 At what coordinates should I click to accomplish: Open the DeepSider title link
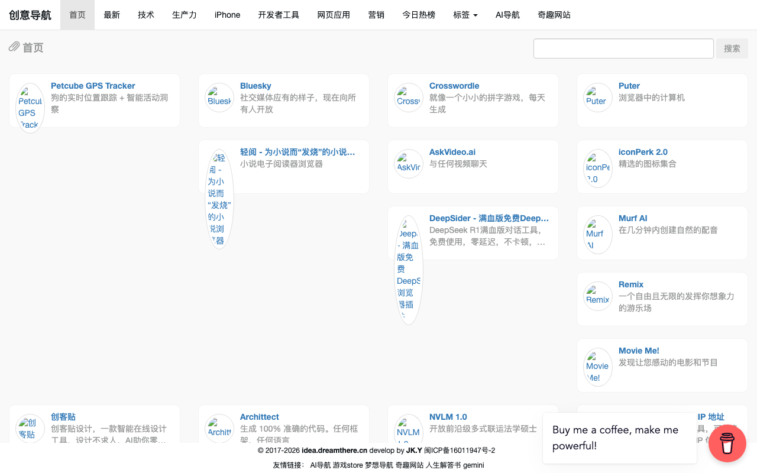pos(489,218)
